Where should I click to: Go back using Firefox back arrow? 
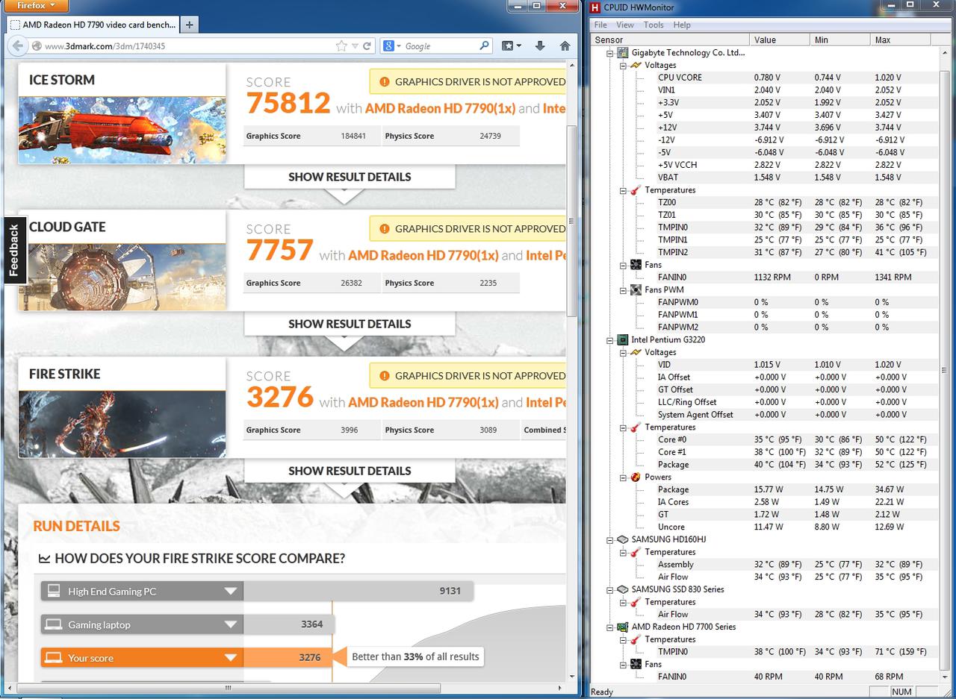17,46
